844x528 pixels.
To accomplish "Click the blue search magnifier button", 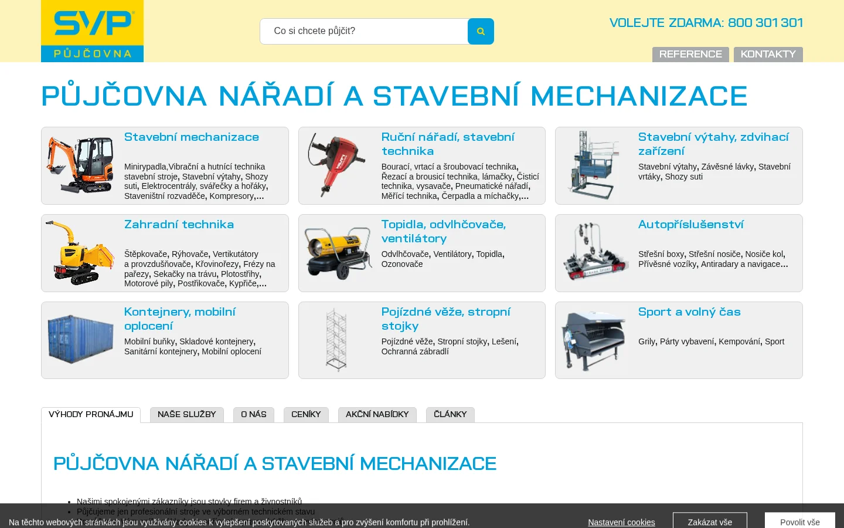I will (x=481, y=31).
